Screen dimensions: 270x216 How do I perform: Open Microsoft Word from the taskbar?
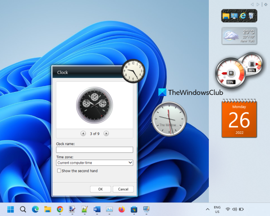[x=96, y=209]
